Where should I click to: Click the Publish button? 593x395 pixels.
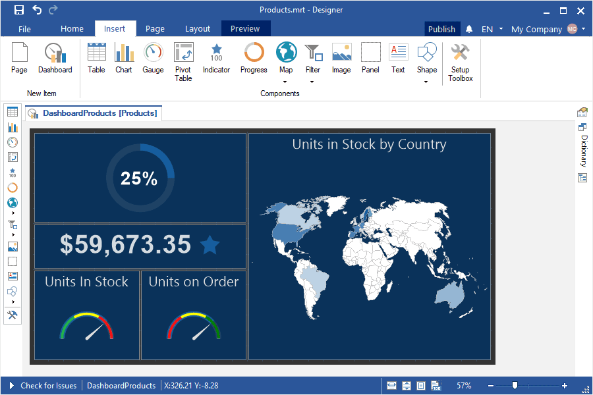pyautogui.click(x=441, y=29)
